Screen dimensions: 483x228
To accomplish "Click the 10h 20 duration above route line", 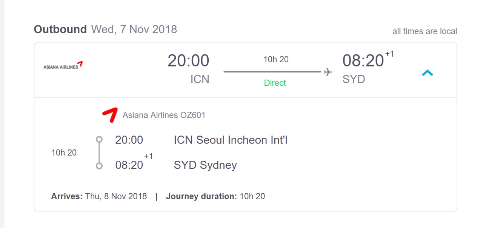I will (276, 59).
